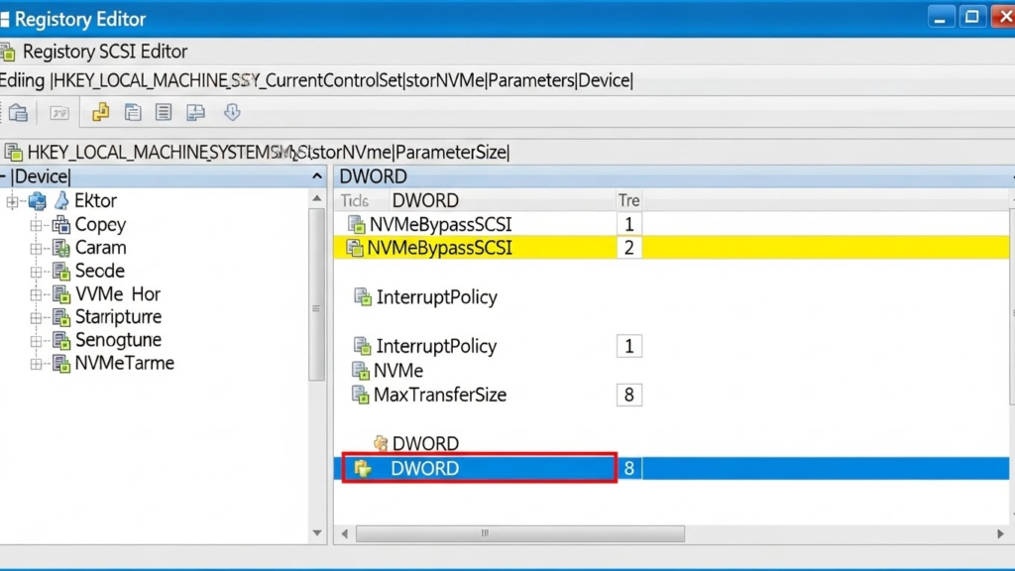Image resolution: width=1015 pixels, height=571 pixels.
Task: Click the Device header above the tree pane
Action: tap(38, 175)
